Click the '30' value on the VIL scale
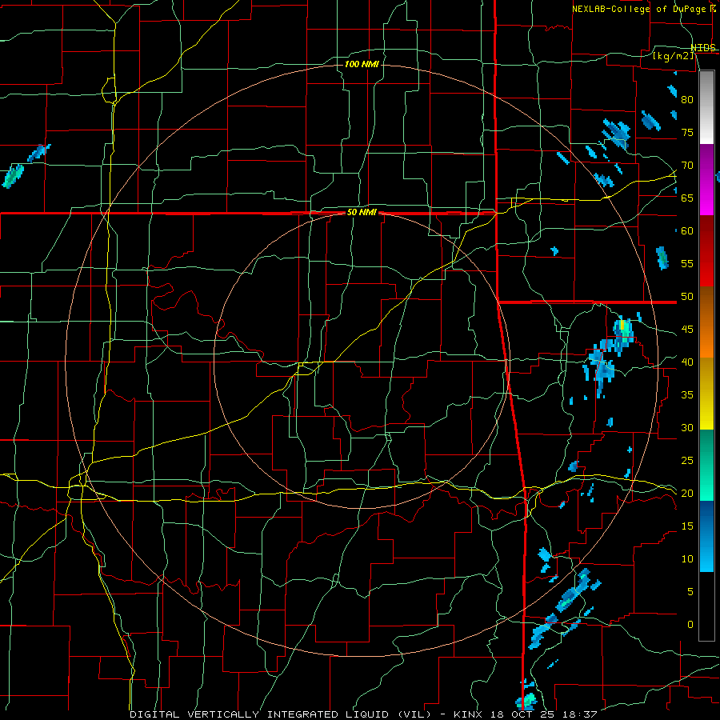This screenshot has height=720, width=720. click(x=687, y=428)
